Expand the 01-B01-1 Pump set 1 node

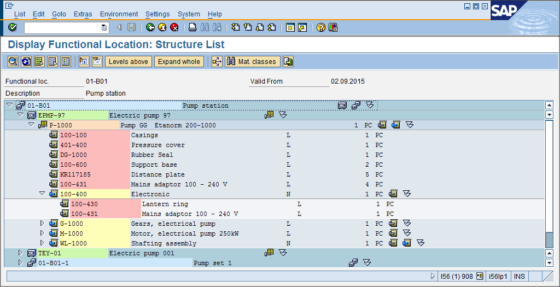click(20, 262)
